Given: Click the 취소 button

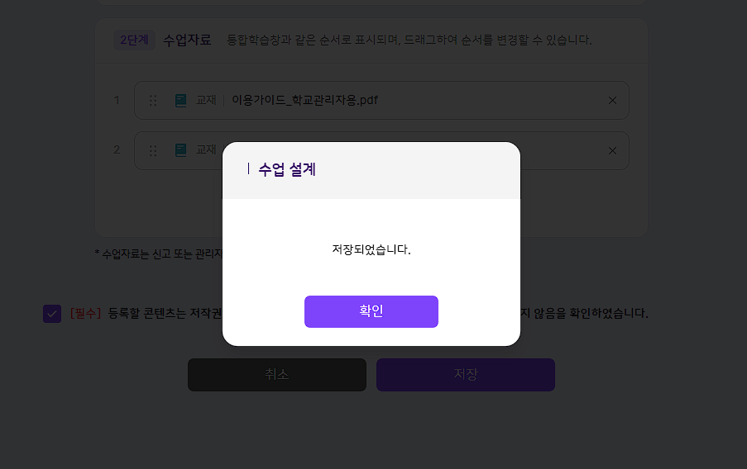Looking at the screenshot, I should (277, 375).
